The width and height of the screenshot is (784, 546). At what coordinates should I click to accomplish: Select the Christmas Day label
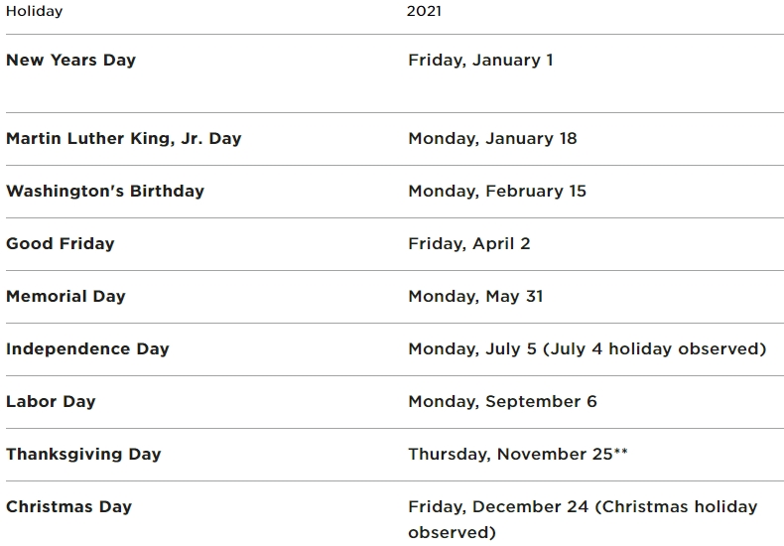click(68, 506)
